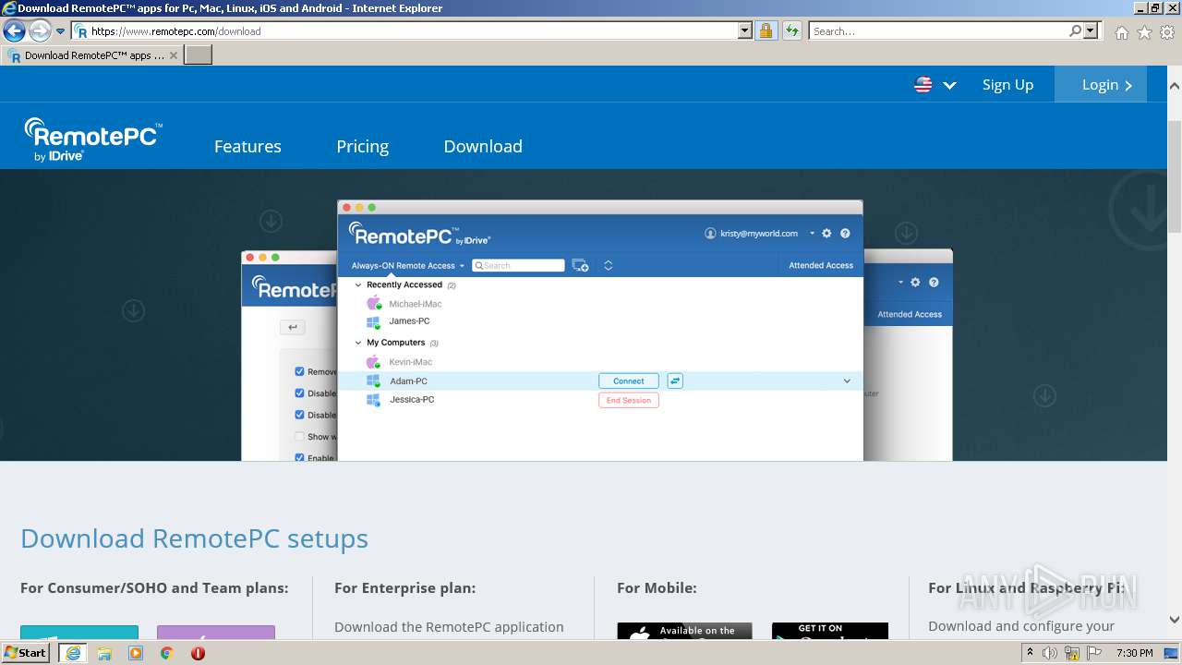The width and height of the screenshot is (1182, 665).
Task: Click the Windows Start button
Action: [26, 653]
